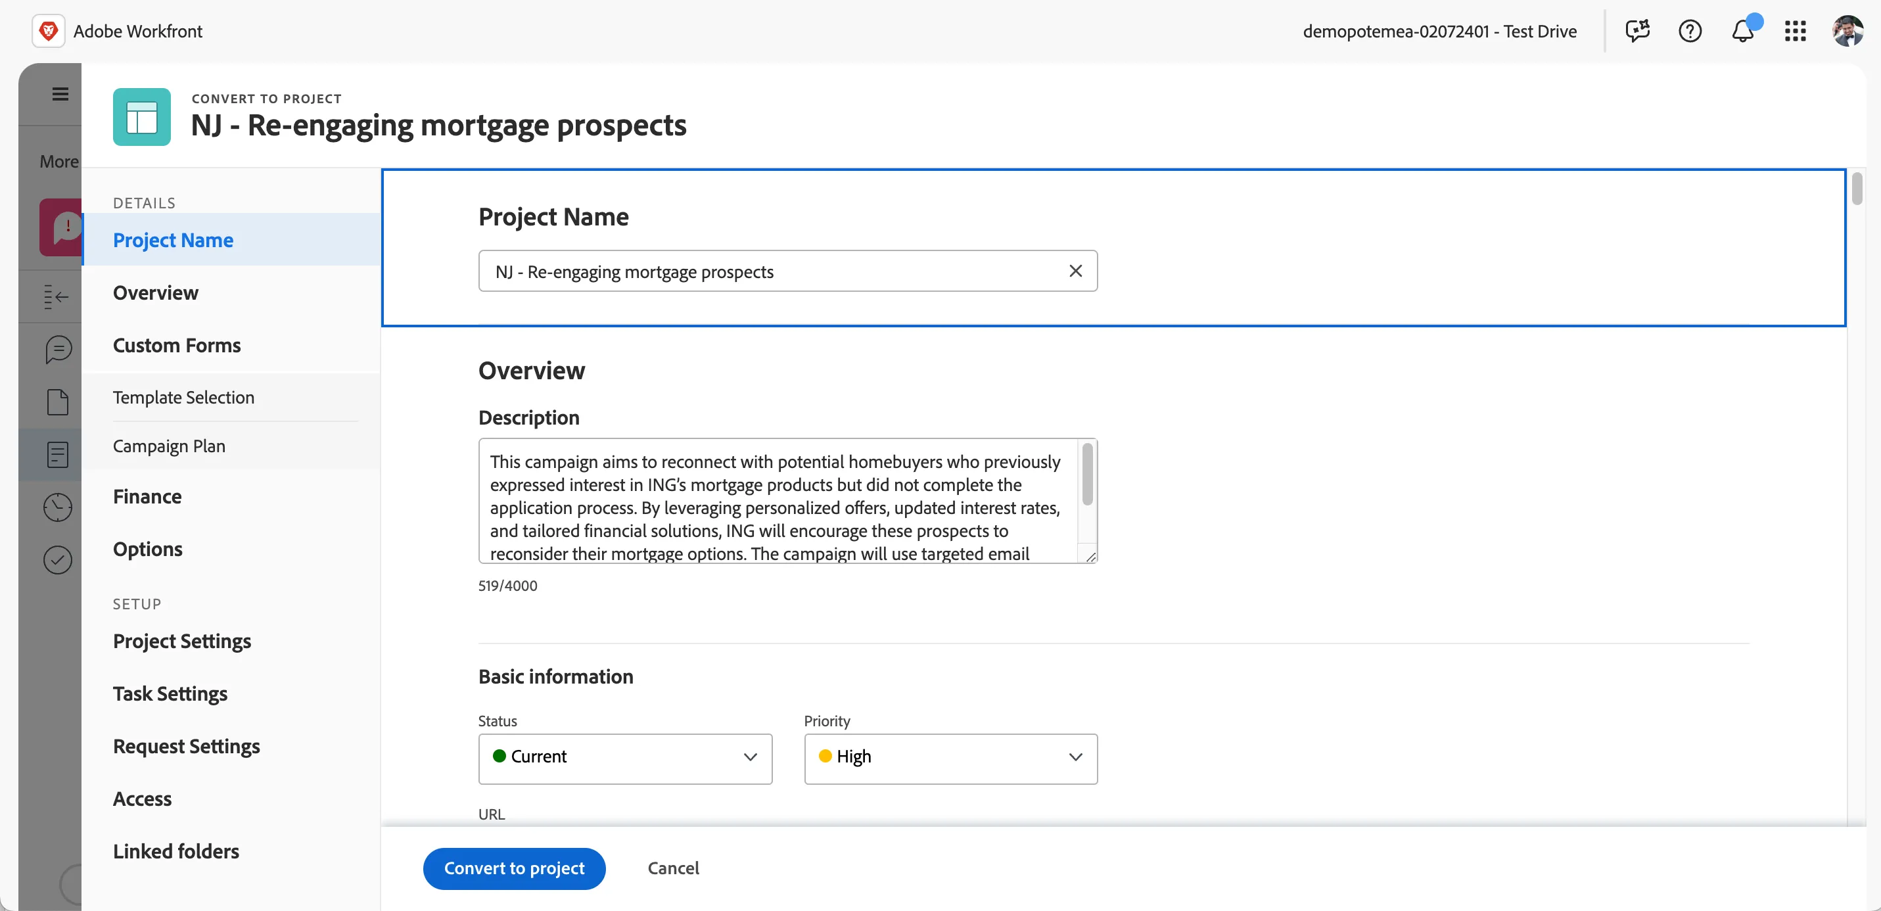
Task: Open the Priority dropdown showing High
Action: pyautogui.click(x=951, y=759)
